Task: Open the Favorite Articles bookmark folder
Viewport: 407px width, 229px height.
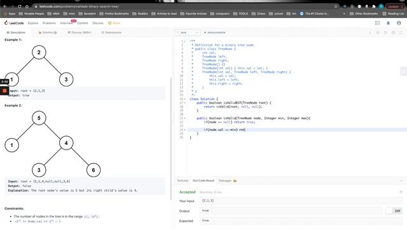Action: click(x=193, y=13)
